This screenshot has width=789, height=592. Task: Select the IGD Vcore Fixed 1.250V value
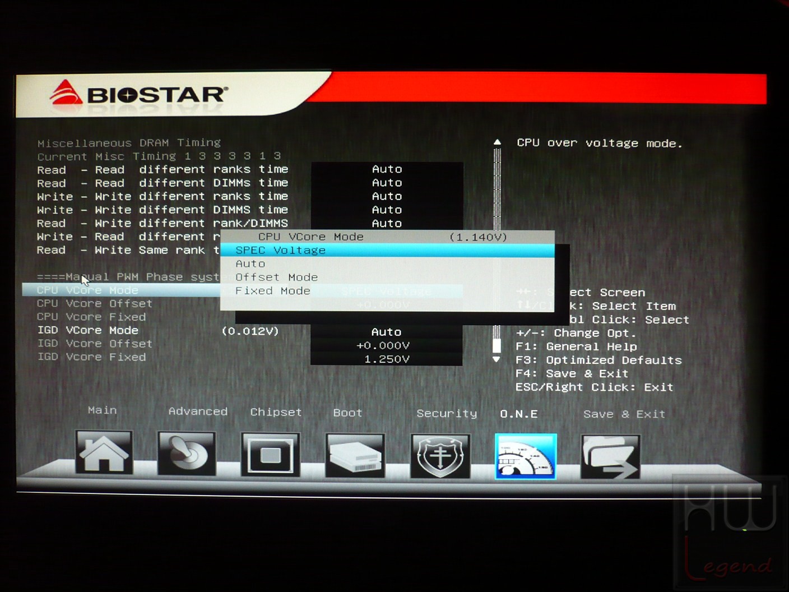click(387, 359)
